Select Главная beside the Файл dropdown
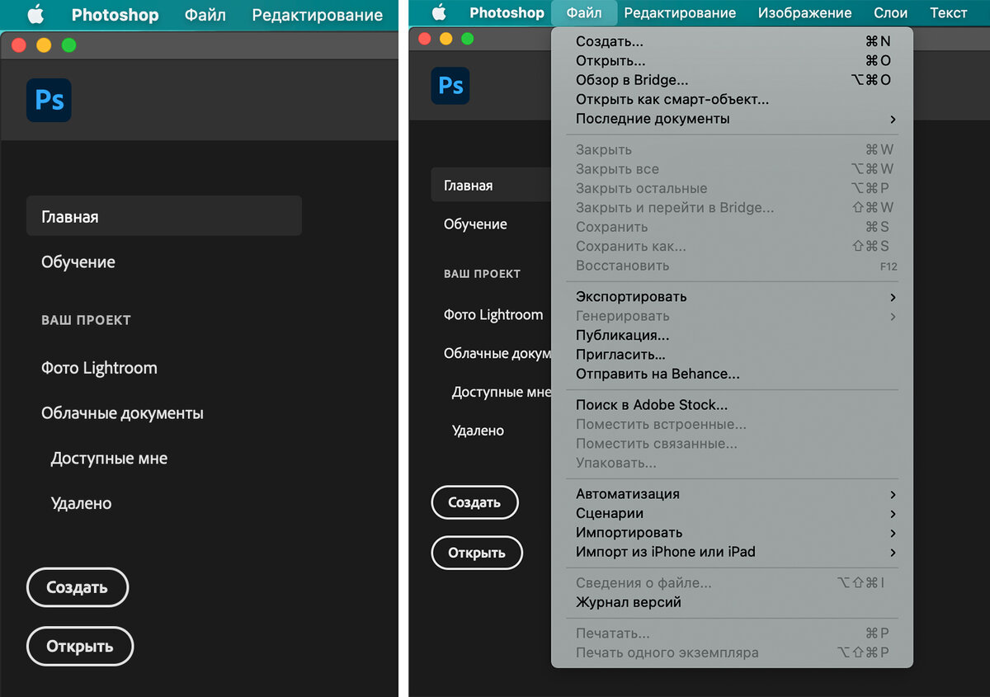 (491, 185)
